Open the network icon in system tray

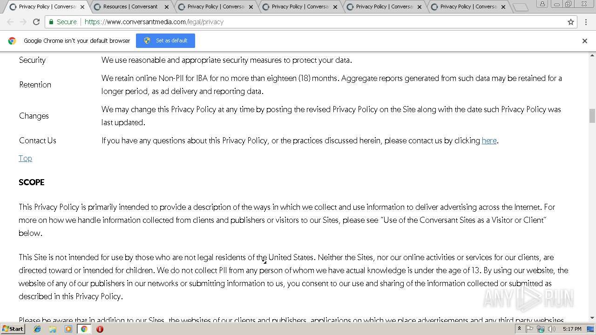[x=541, y=329]
